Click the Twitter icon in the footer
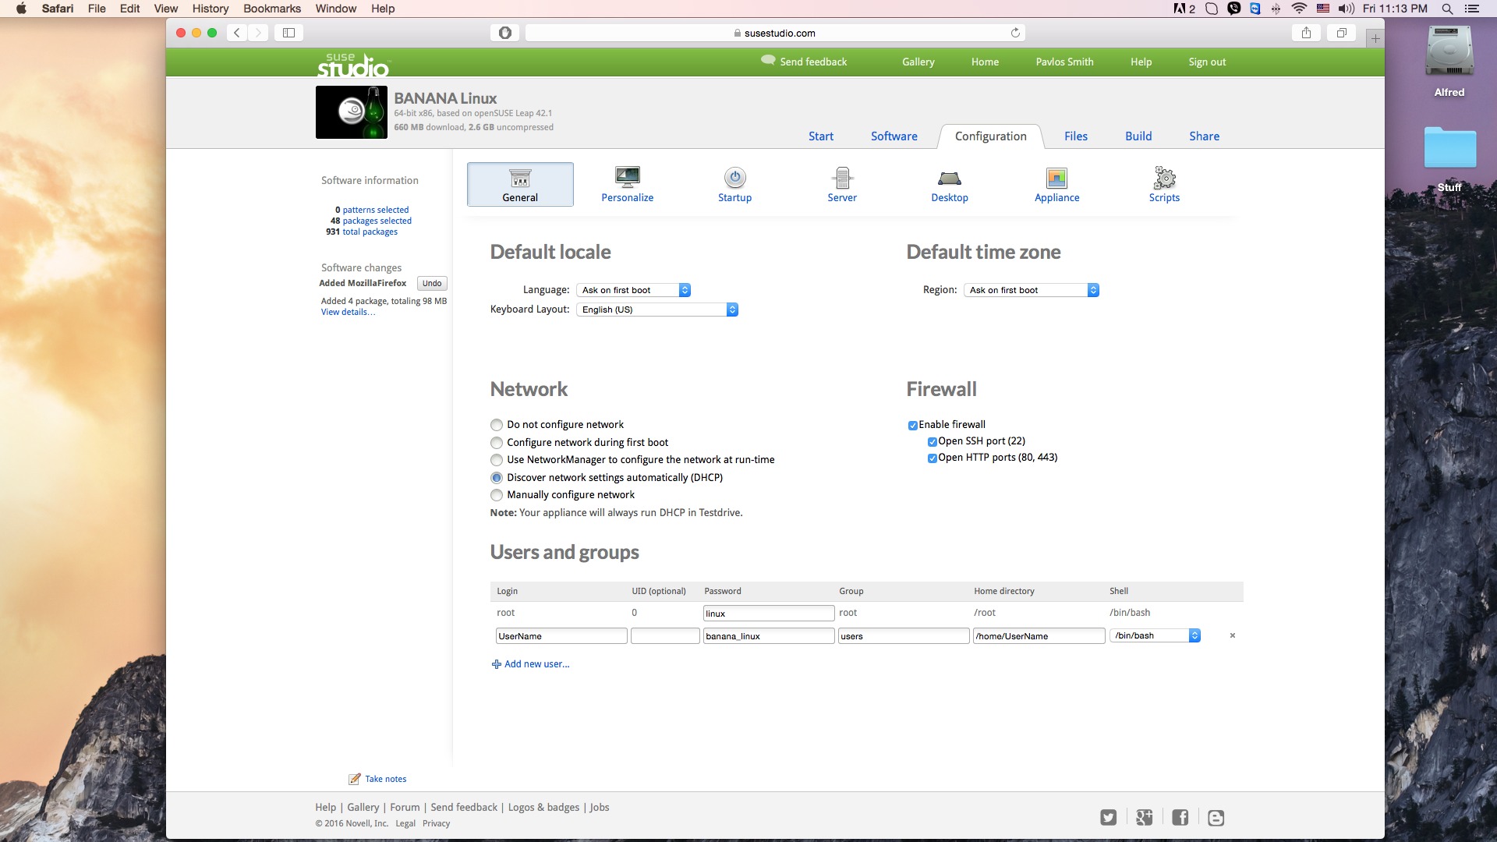The image size is (1497, 842). tap(1108, 817)
